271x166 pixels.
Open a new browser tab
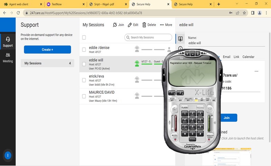pos(218,4)
